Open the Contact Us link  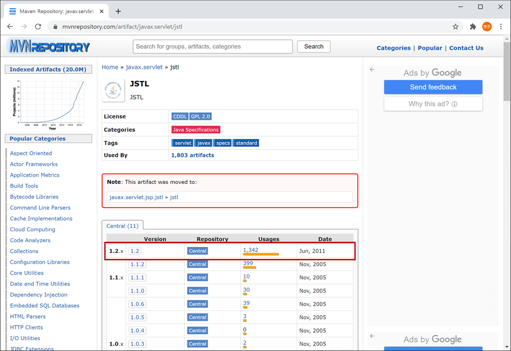(x=466, y=48)
